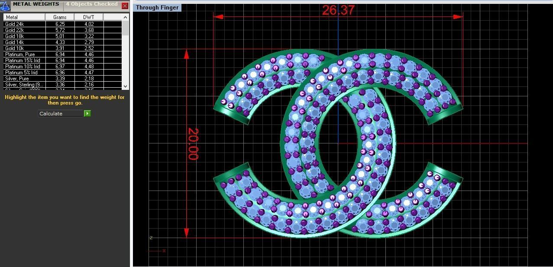The width and height of the screenshot is (553, 267).
Task: Select the Silver, Pure row
Action: [x=63, y=79]
